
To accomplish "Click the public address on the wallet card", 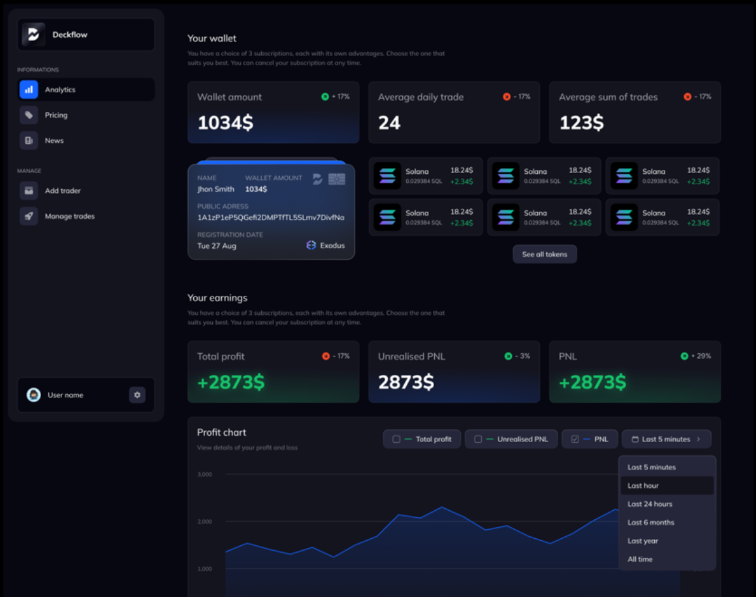I will (270, 218).
